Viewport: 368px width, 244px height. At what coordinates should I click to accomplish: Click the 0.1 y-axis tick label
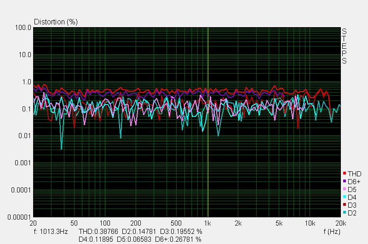27,109
